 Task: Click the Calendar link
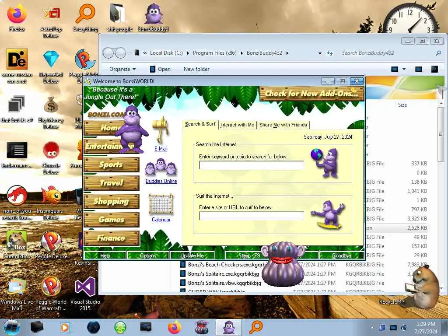pos(161,220)
